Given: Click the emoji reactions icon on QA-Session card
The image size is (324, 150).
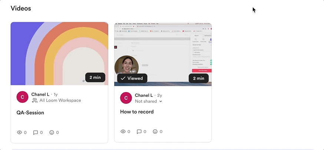Looking at the screenshot, I should (52, 132).
